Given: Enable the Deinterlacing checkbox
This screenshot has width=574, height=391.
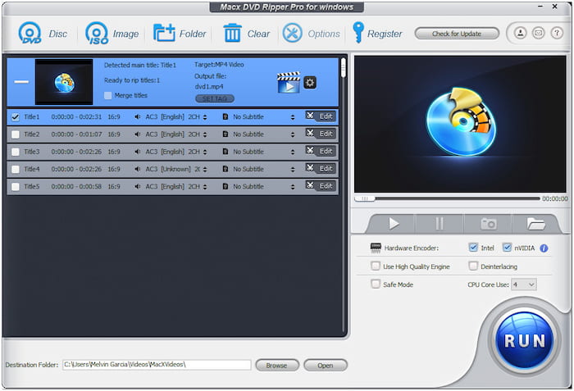Looking at the screenshot, I should point(473,266).
